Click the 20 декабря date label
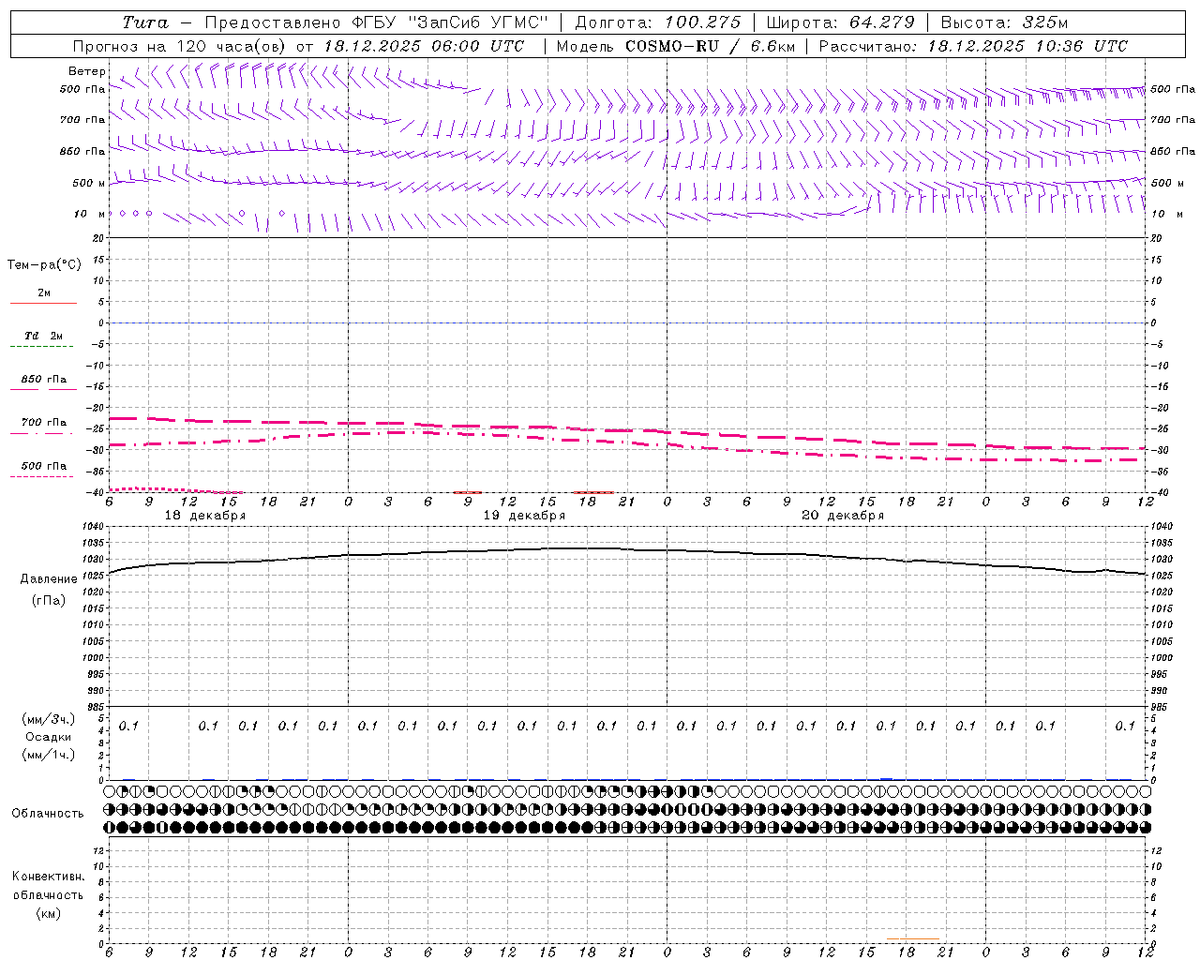The width and height of the screenshot is (1200, 960). pyautogui.click(x=843, y=516)
